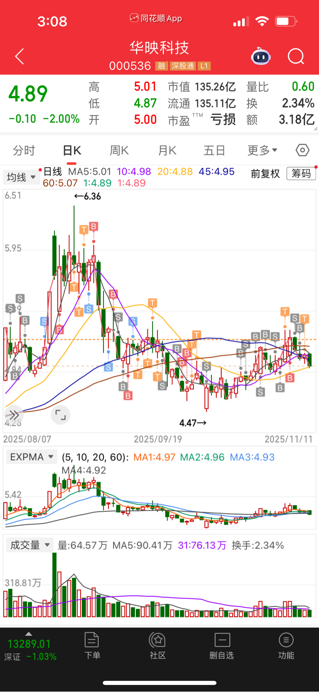319x692 pixels.
Task: Tap the brown 60:5.07 MA value
Action: pos(60,183)
